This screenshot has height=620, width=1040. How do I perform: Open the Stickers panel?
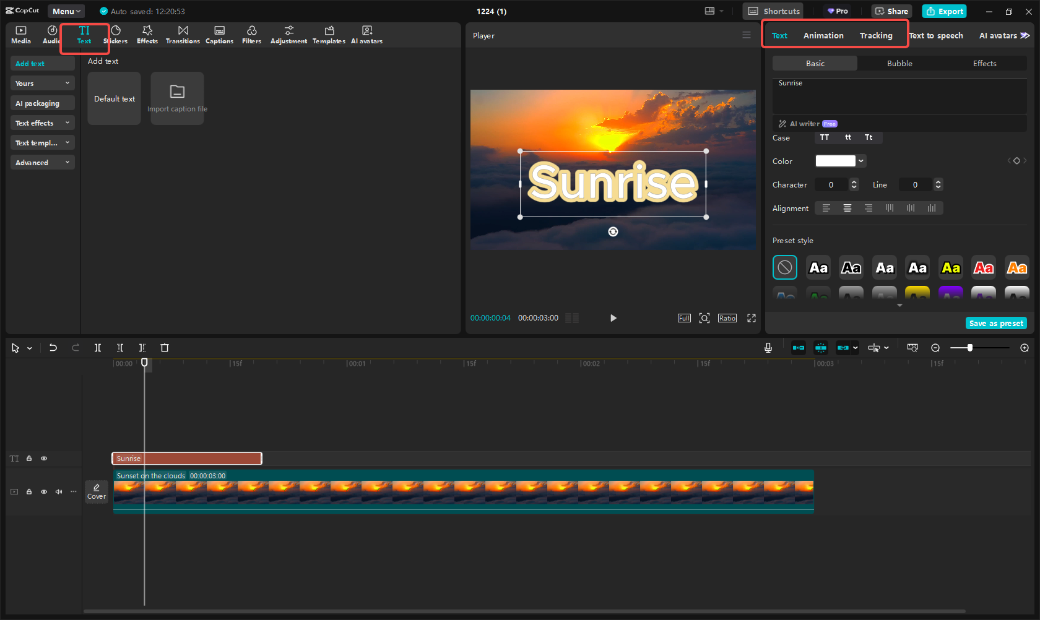pyautogui.click(x=116, y=34)
